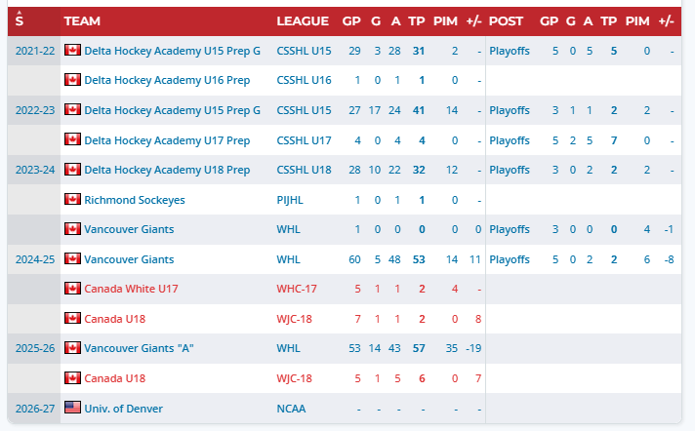Screen dimensions: 695x431
Task: Click the Canadian flag beside Richmond Sockeyes
Action: [72, 199]
